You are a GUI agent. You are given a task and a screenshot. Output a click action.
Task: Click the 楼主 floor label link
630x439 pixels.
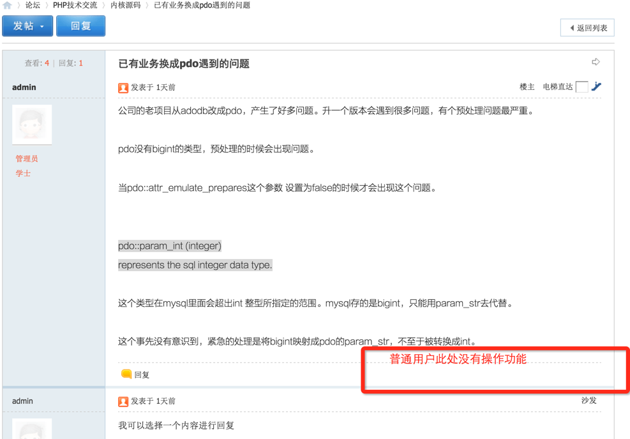point(527,87)
